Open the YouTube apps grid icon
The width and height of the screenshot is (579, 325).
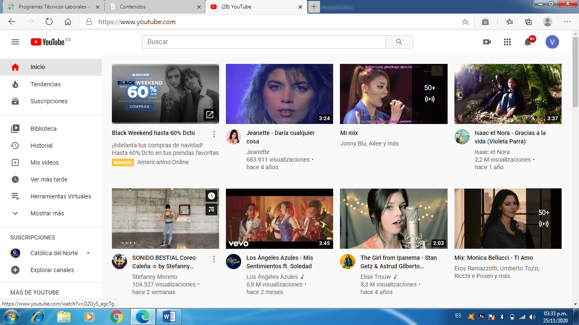[507, 42]
